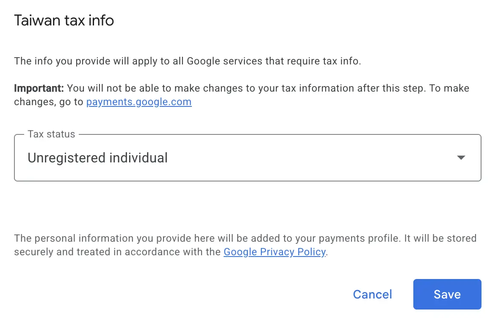This screenshot has height=318, width=498.
Task: Click the Taiwan tax info heading
Action: click(64, 20)
